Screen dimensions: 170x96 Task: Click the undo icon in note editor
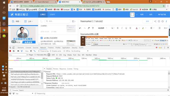pos(80,28)
